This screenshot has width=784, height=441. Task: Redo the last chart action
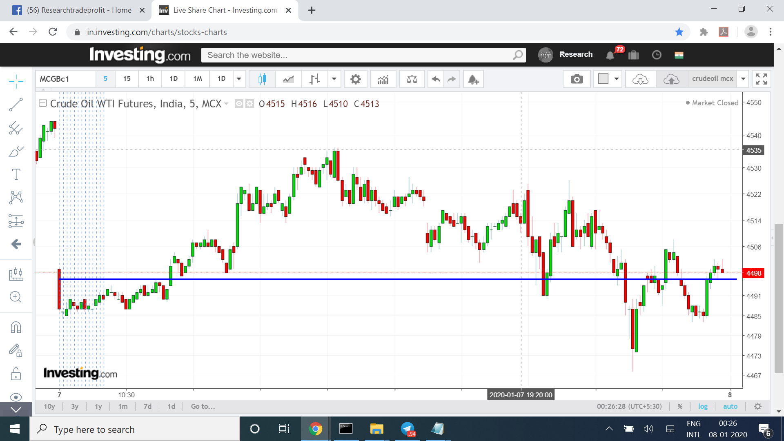tap(452, 79)
